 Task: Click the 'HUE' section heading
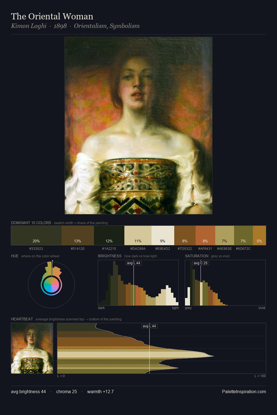click(15, 256)
